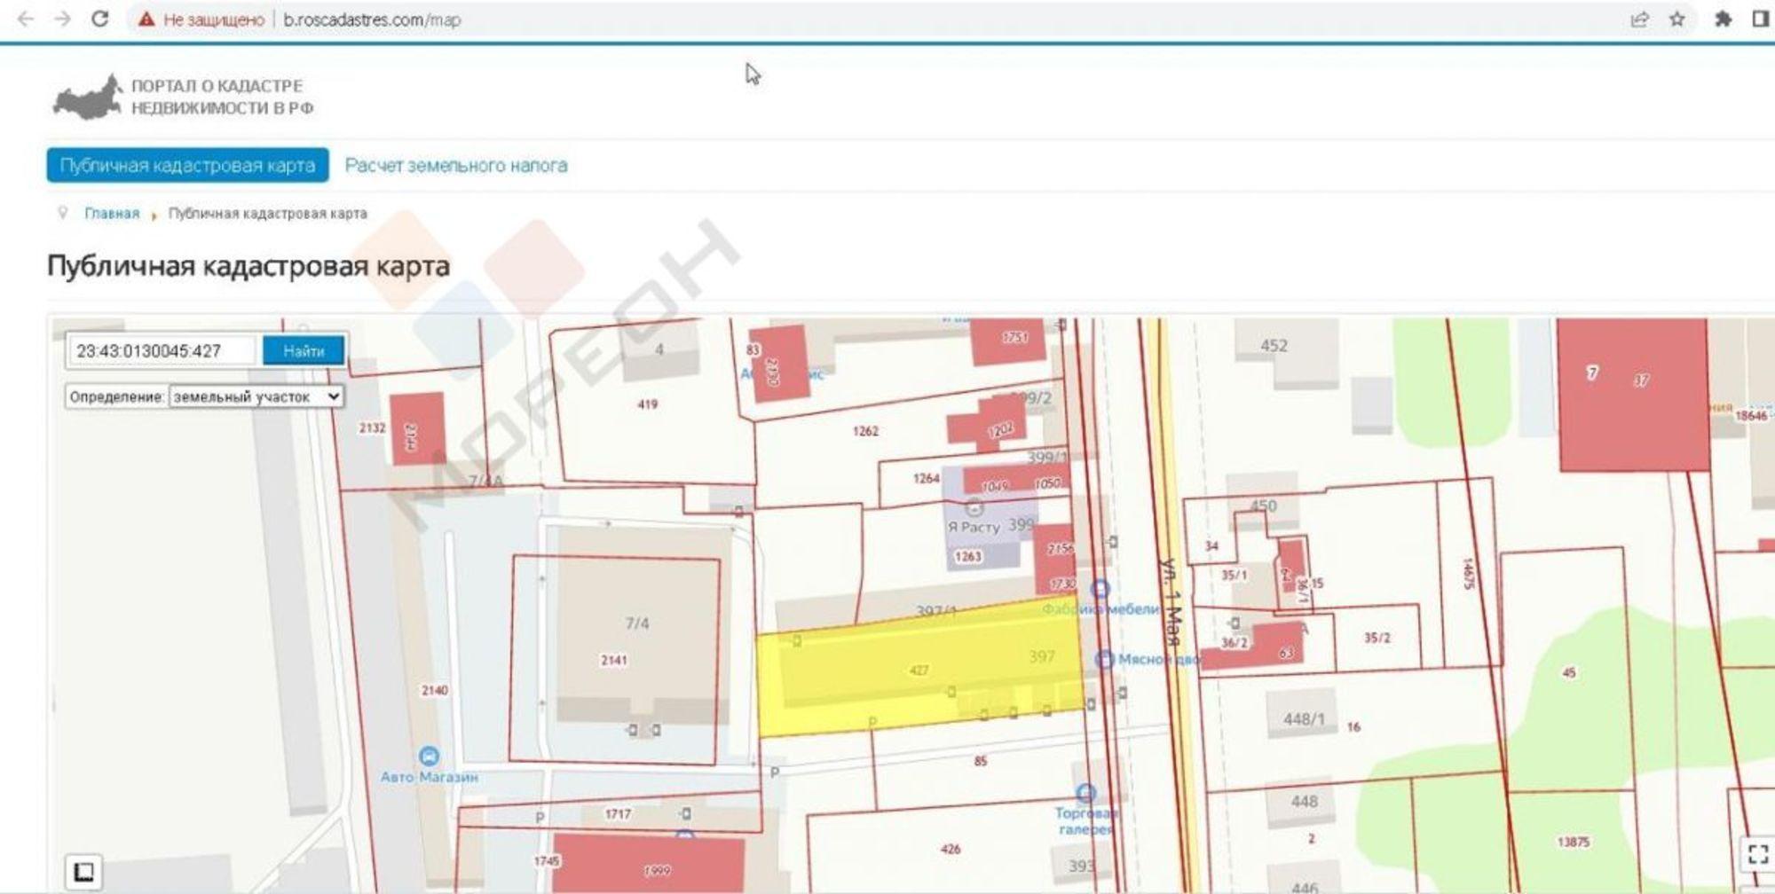Open Расчет земельного налога tab
The height and width of the screenshot is (894, 1775).
click(455, 165)
